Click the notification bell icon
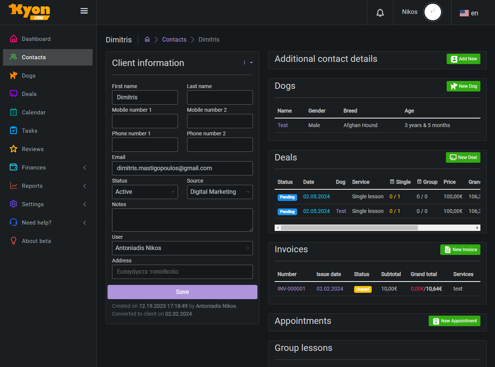The width and height of the screenshot is (495, 367). click(380, 13)
